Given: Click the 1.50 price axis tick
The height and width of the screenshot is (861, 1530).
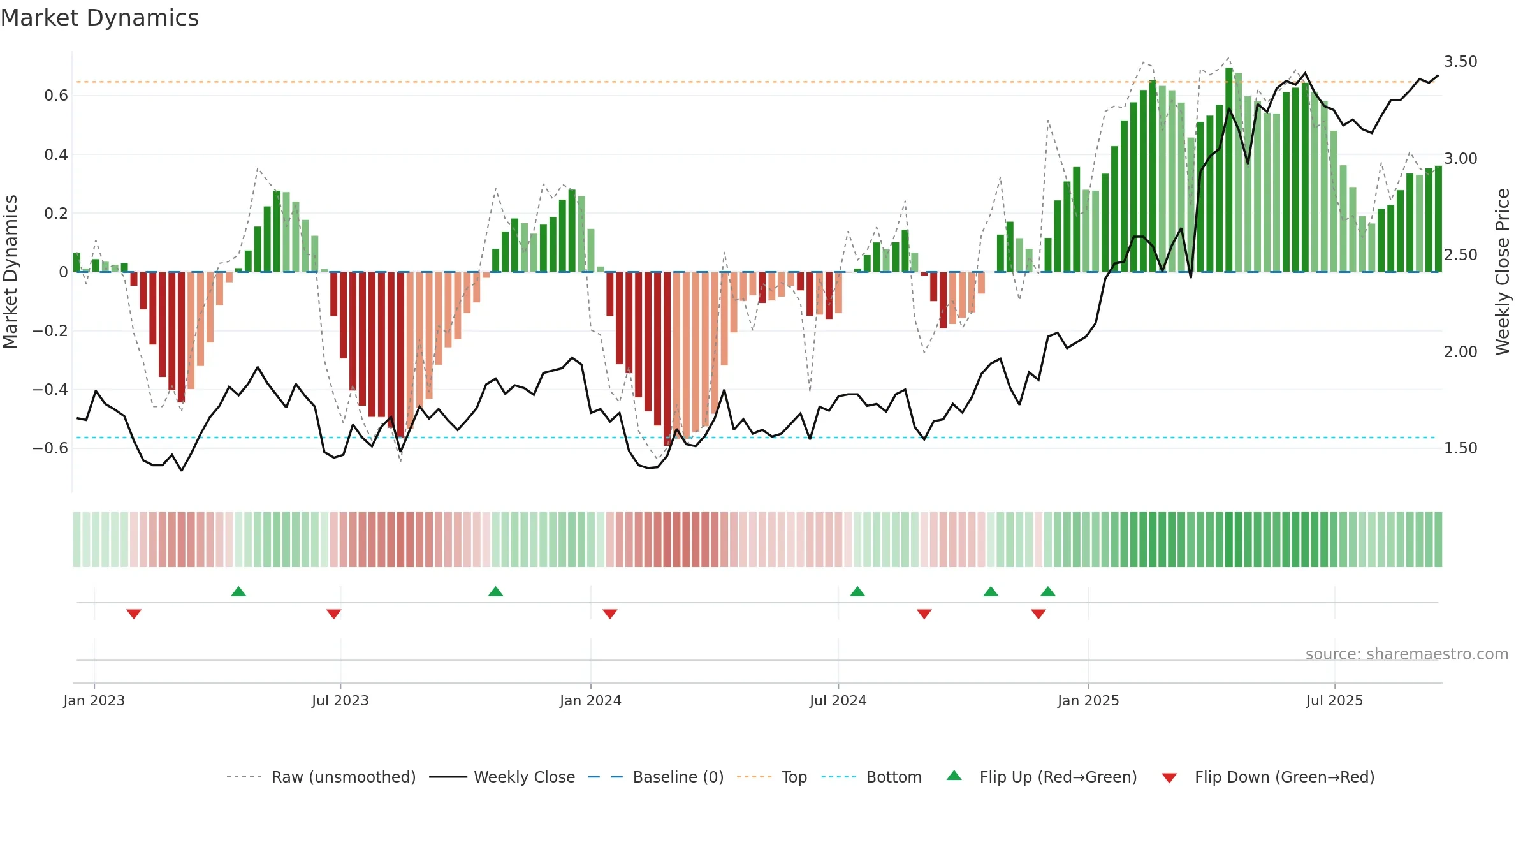Looking at the screenshot, I should [1461, 448].
